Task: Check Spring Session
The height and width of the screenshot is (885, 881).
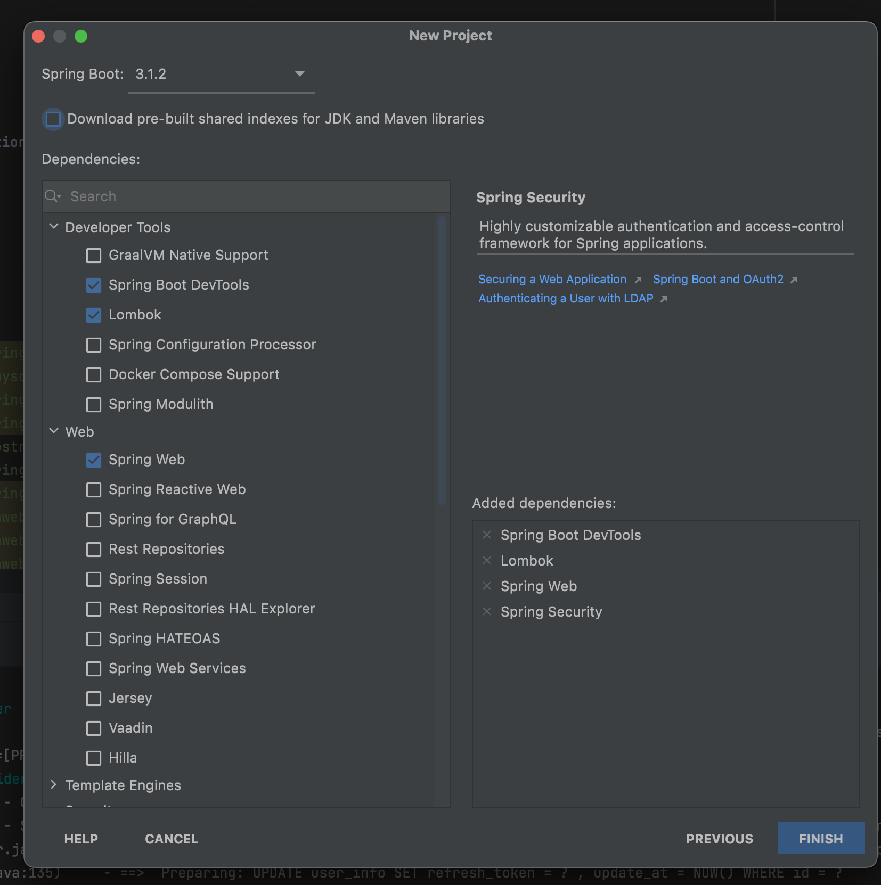Action: point(94,579)
